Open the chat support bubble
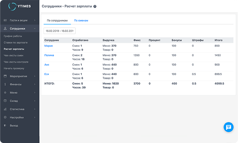 (x=228, y=127)
